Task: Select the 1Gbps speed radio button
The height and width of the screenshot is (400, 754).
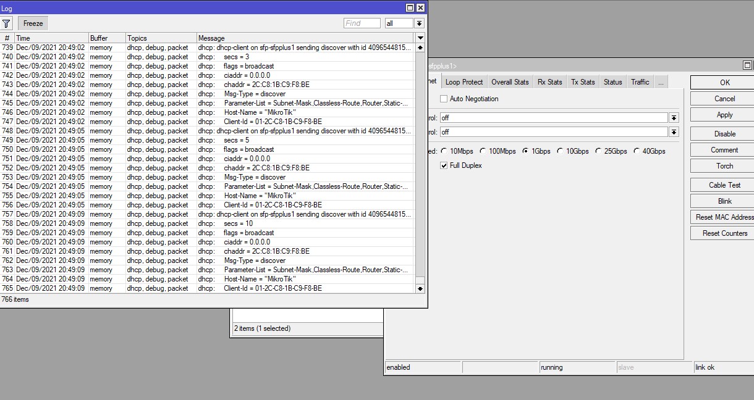Action: pos(525,151)
